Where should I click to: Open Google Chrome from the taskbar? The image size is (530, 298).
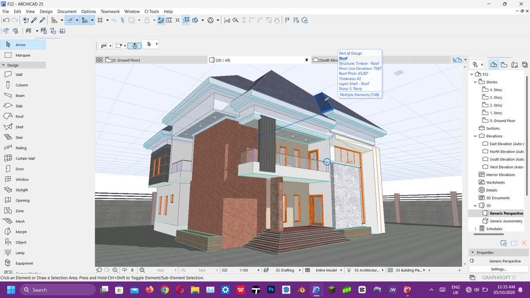(165, 290)
